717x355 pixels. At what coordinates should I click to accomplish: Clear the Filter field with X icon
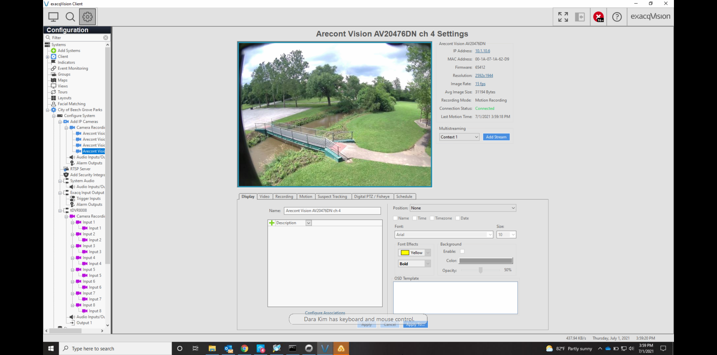(106, 38)
